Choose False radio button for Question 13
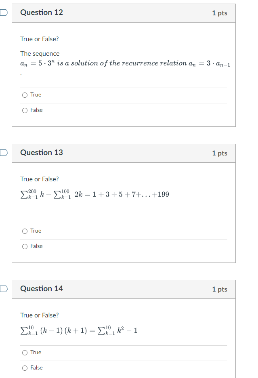The width and height of the screenshot is (258, 378). click(x=25, y=246)
